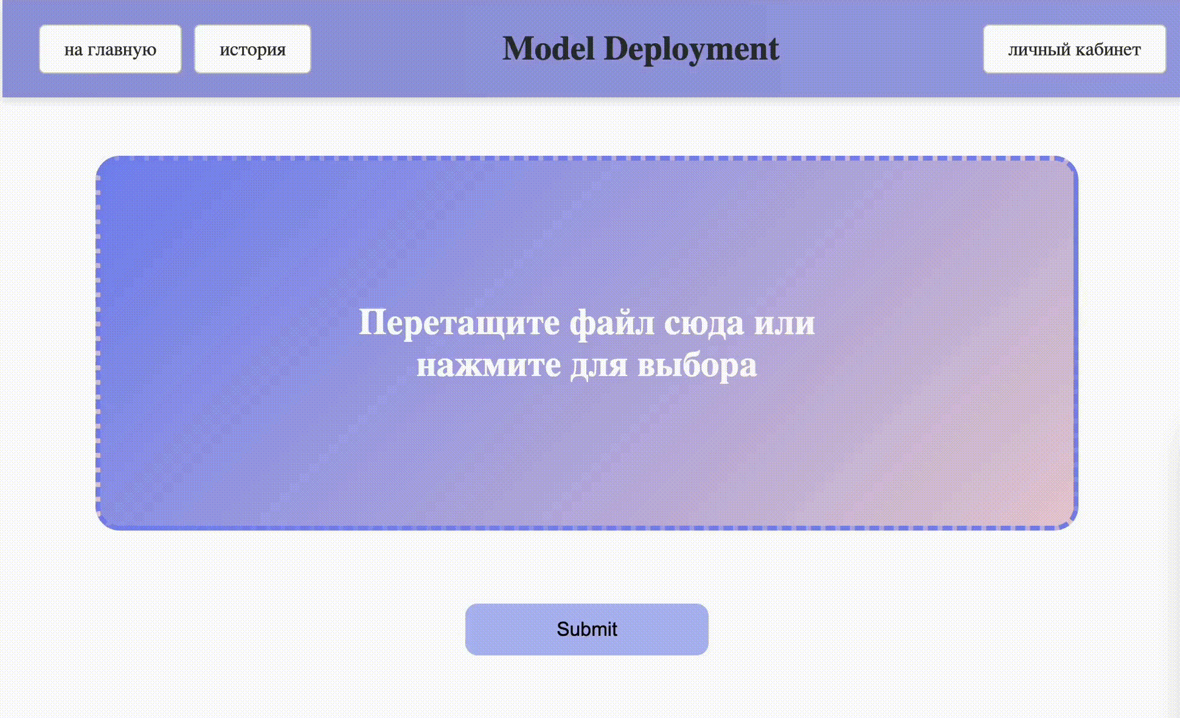
Task: Click the text 'Перетащите файл сюда'
Action: click(586, 324)
